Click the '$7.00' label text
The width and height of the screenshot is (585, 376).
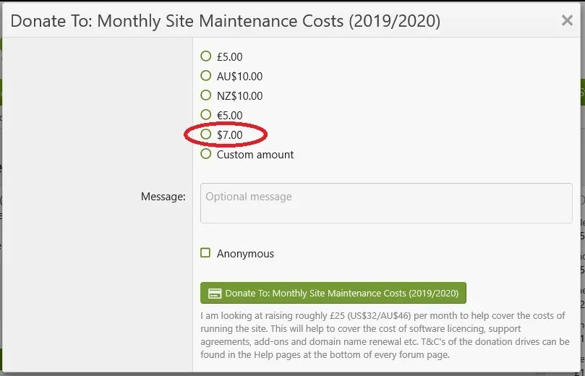[x=229, y=134]
